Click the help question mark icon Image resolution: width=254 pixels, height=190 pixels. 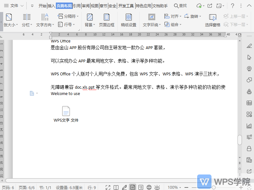tap(232, 6)
